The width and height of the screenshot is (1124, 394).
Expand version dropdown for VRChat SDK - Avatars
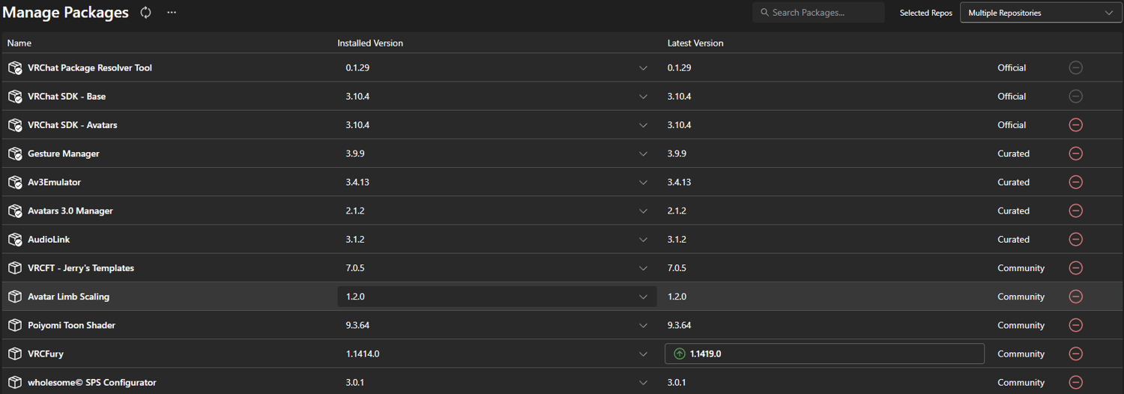(x=643, y=125)
